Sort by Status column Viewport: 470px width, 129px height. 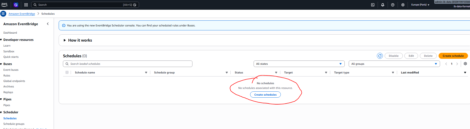pos(276,72)
